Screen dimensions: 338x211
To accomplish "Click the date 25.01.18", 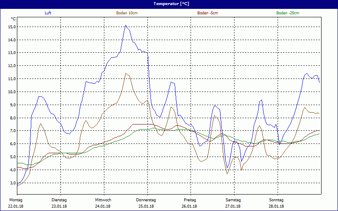I will pyautogui.click(x=146, y=206).
